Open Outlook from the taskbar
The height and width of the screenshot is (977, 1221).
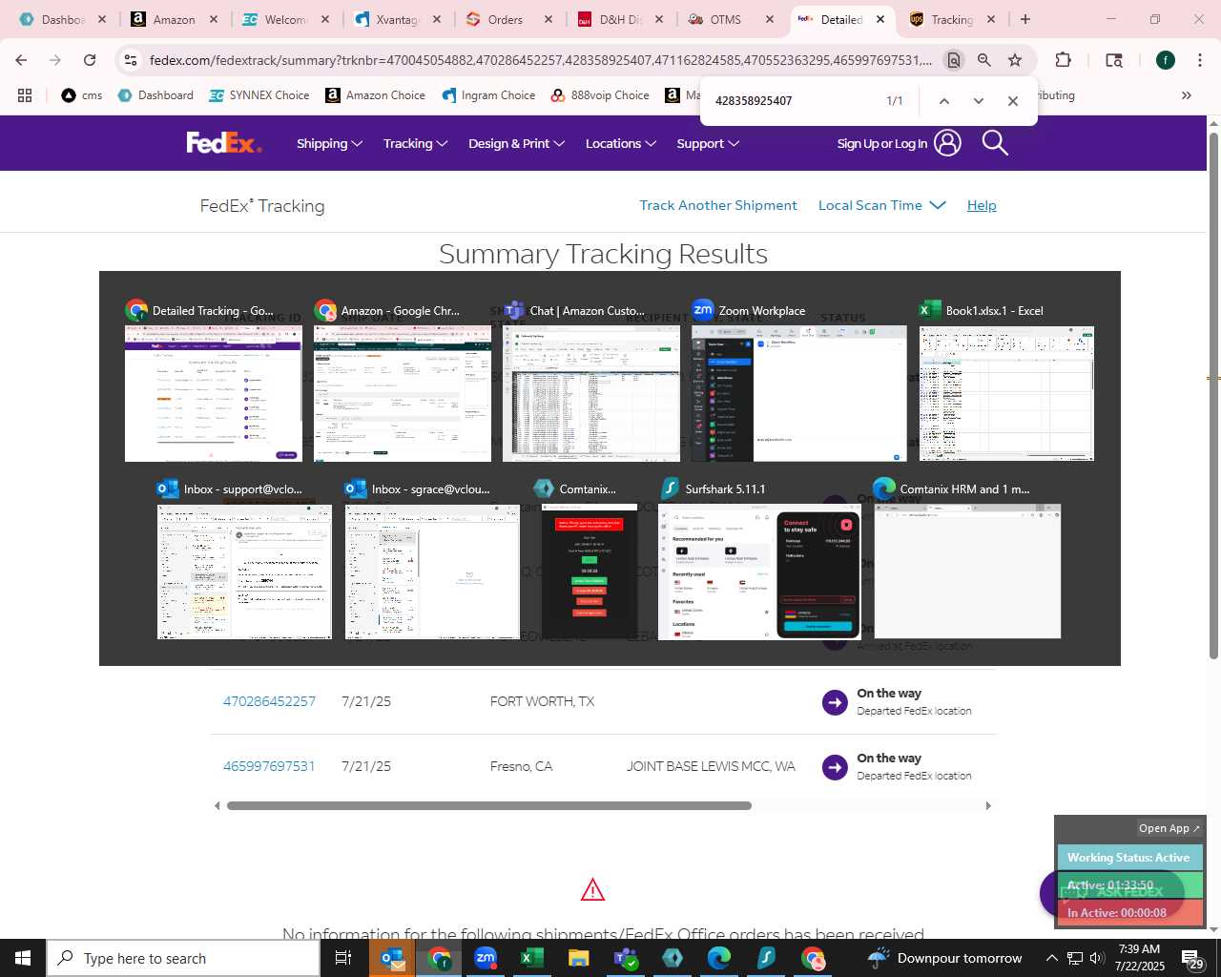click(392, 958)
